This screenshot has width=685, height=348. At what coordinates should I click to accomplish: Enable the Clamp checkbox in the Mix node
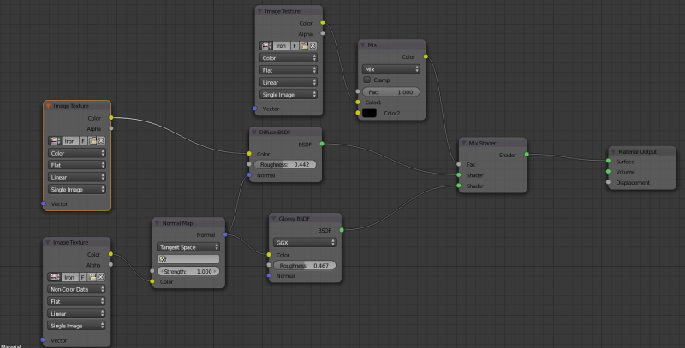(x=367, y=80)
